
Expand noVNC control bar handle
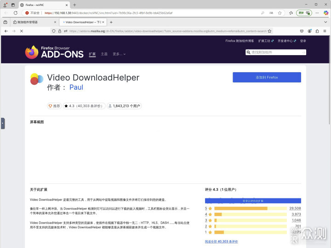[x=3, y=124]
